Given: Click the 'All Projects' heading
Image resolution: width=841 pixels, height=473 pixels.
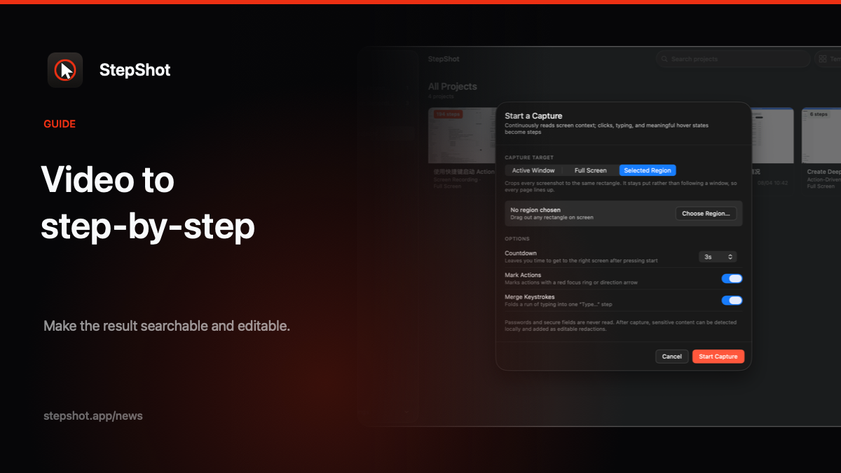Looking at the screenshot, I should click(453, 86).
